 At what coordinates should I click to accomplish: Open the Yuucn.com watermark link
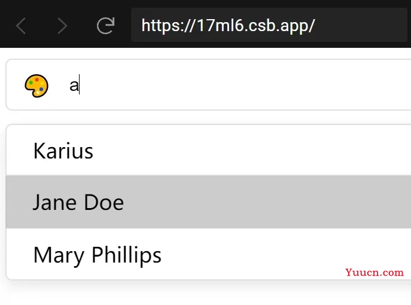pyautogui.click(x=375, y=272)
